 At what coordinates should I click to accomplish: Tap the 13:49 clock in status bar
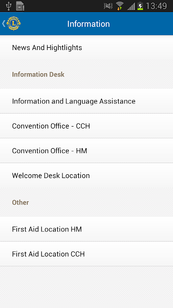point(156,6)
